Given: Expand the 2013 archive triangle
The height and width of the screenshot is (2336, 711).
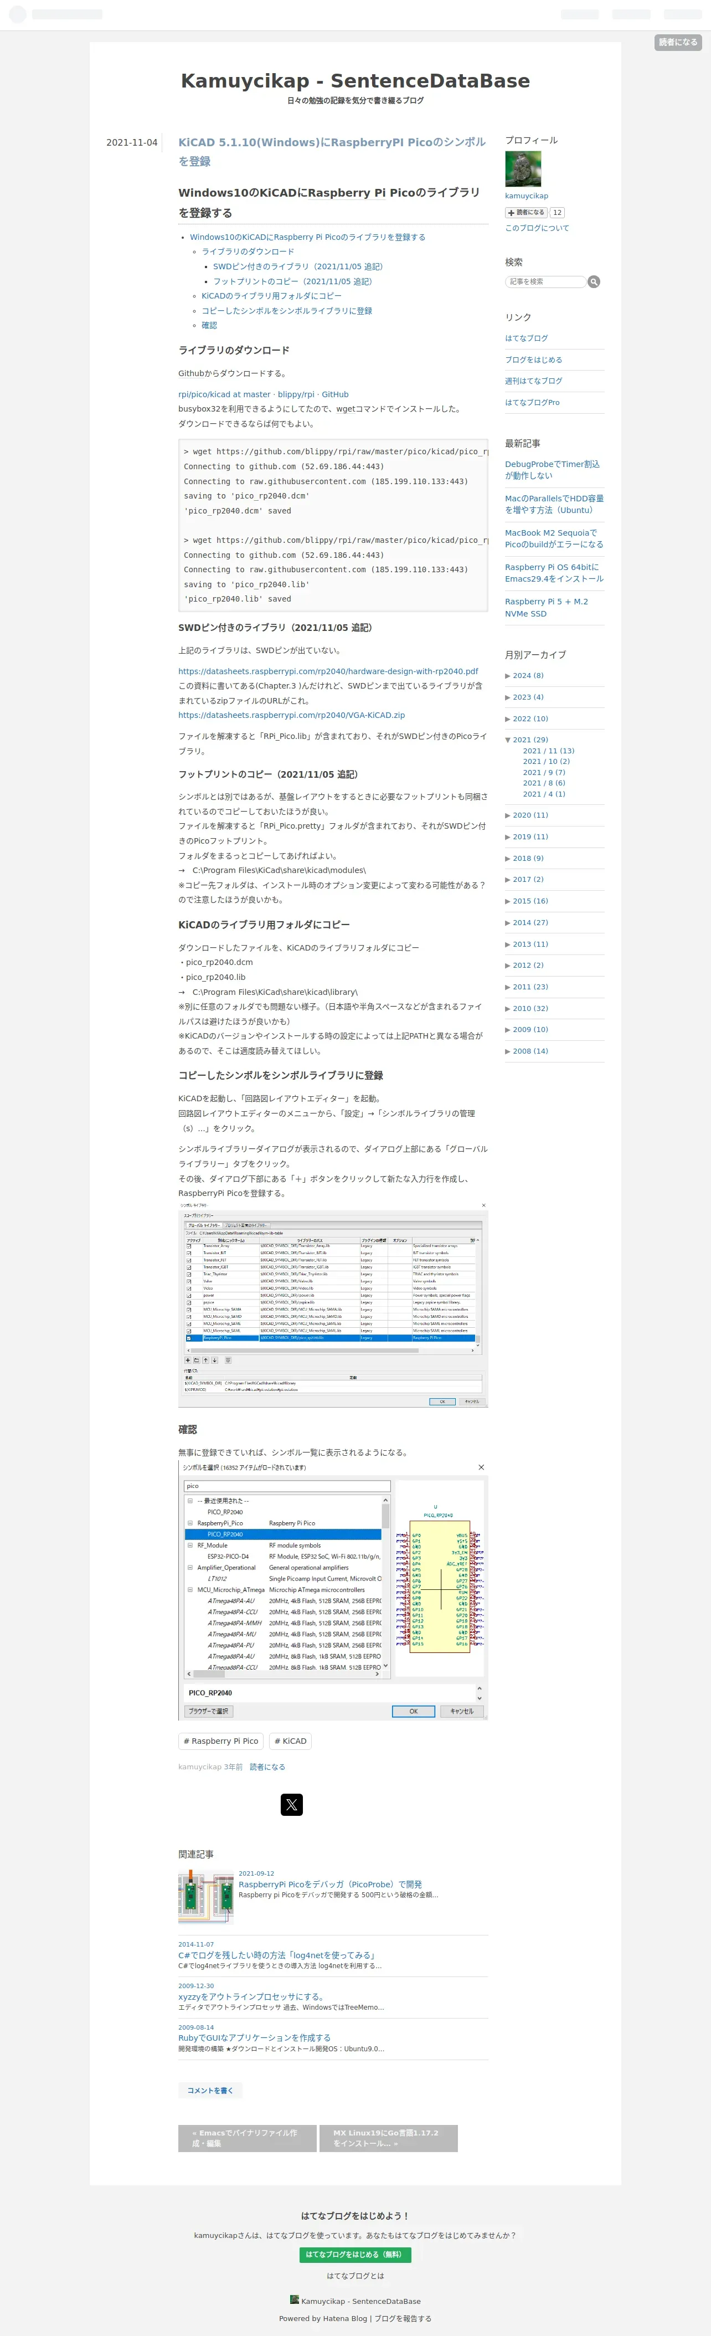Looking at the screenshot, I should click(508, 944).
